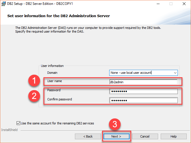Toggle 'Use the same account' checkbox
The image size is (191, 143).
(x=18, y=123)
